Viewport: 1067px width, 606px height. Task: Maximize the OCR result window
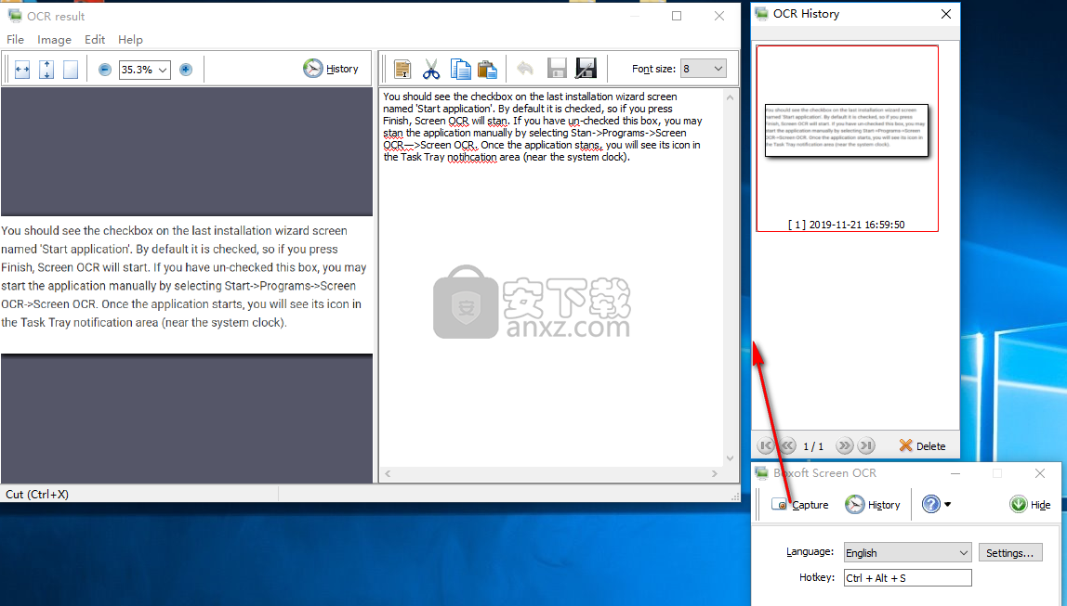pos(677,16)
